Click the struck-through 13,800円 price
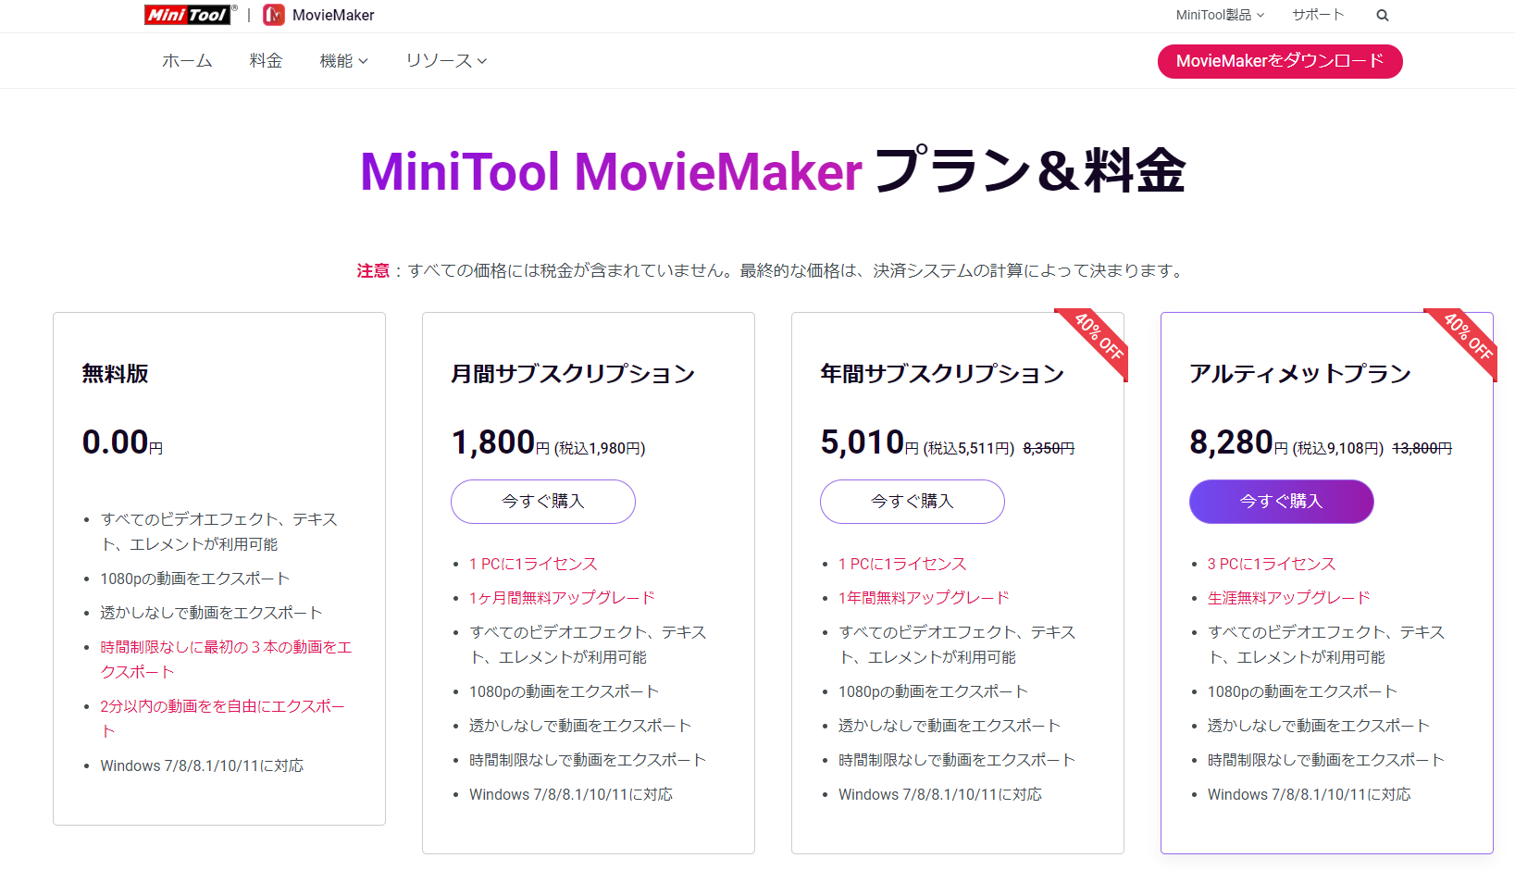 point(1422,448)
